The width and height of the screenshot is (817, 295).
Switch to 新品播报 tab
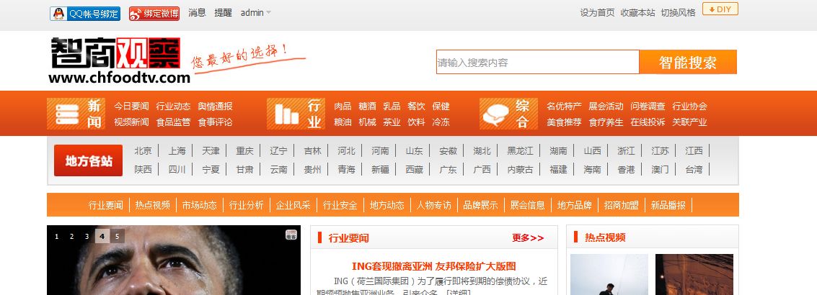(x=668, y=205)
